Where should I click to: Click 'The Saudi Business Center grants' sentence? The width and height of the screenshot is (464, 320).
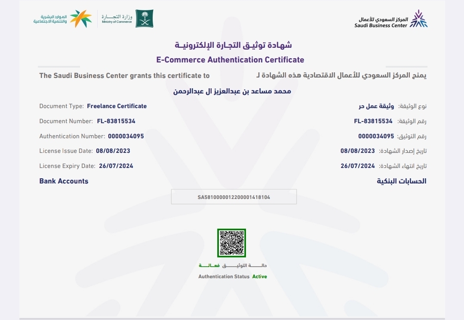(125, 75)
